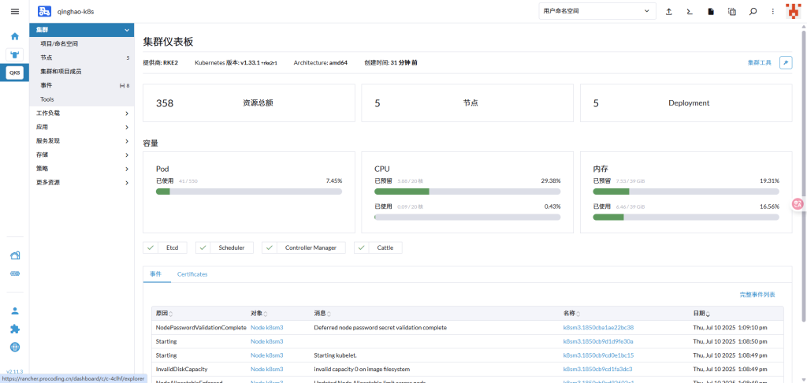Click the import YAML upload icon
Screen dimensions: 807x383
tap(669, 11)
